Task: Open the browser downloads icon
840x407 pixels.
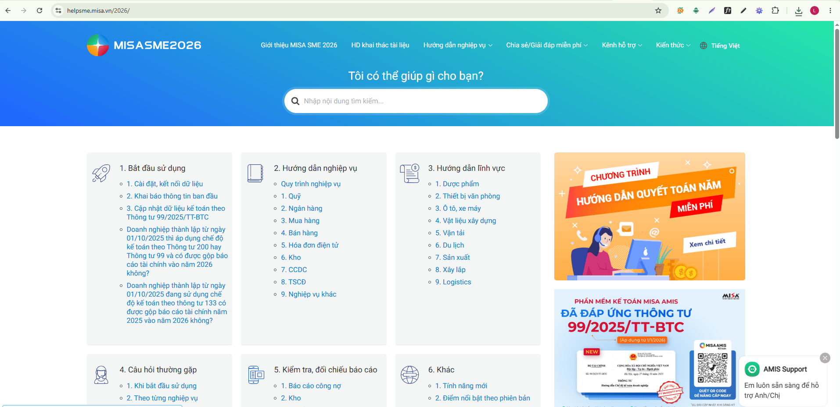Action: (799, 11)
